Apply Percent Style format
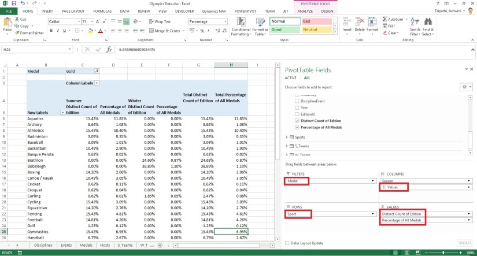Image resolution: width=477 pixels, height=256 pixels. 202,31
